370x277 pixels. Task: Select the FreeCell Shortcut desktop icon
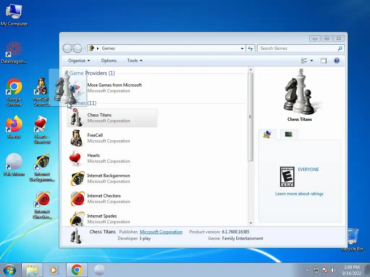[42, 92]
